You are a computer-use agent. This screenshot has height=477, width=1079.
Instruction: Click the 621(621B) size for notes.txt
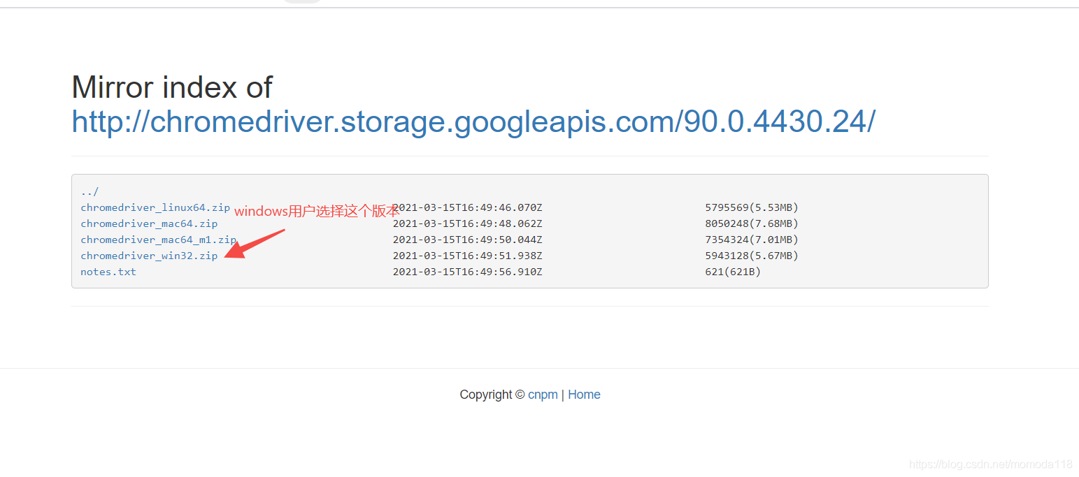(733, 272)
